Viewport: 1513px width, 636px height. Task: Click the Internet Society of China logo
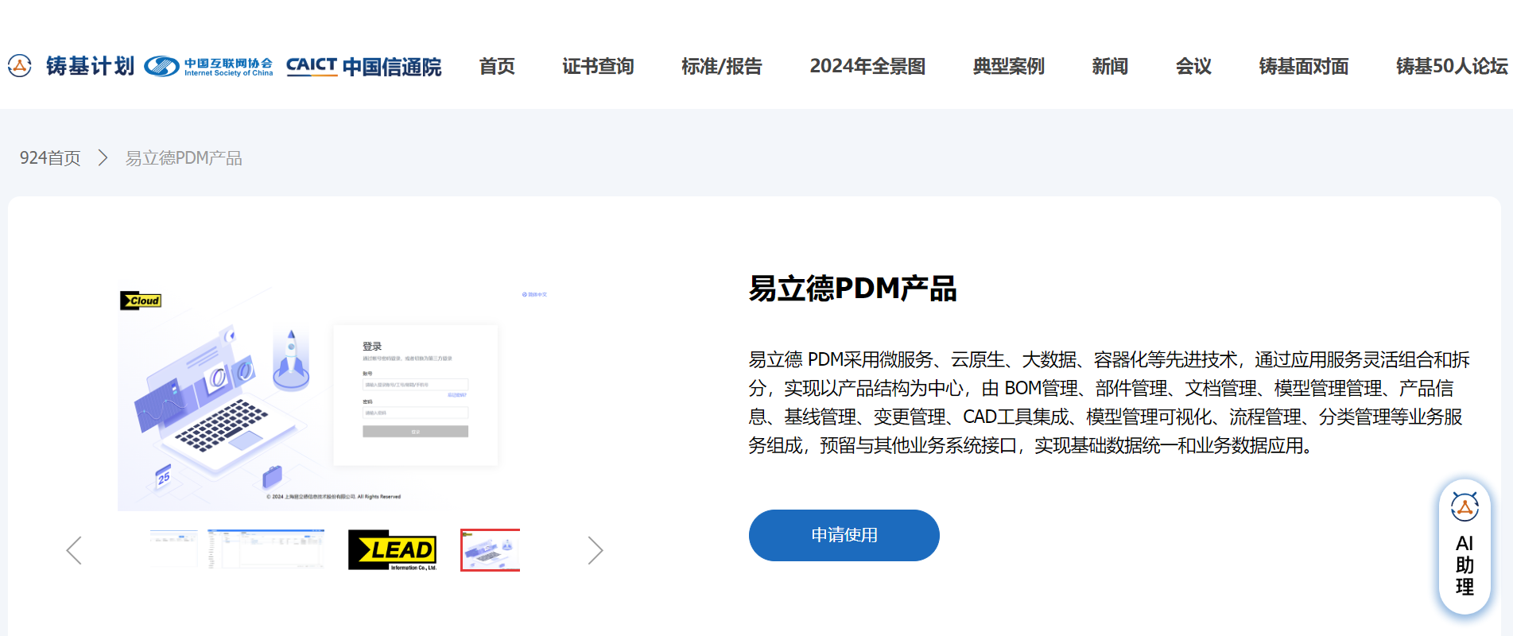click(x=208, y=67)
